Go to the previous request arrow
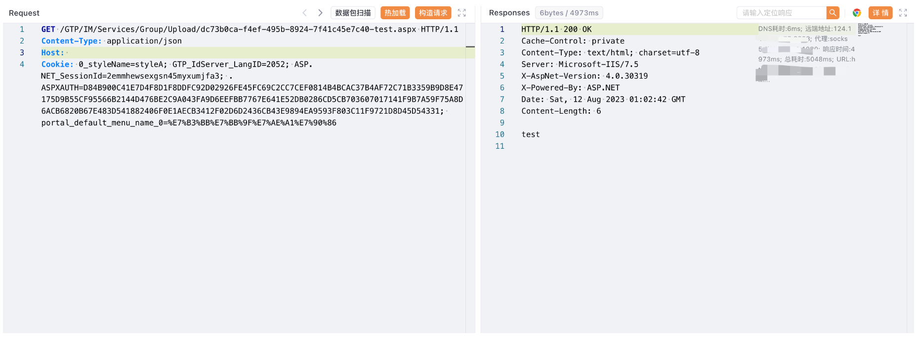Viewport: 916px width, 340px height. tap(304, 13)
